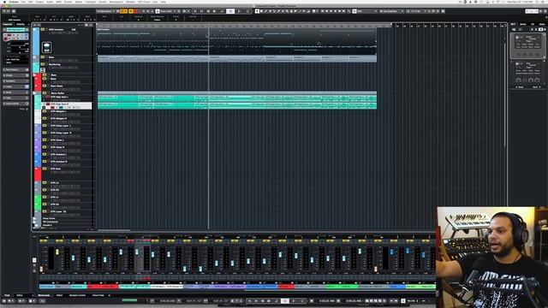Open the Sampler Control tab
Image resolution: width=548 pixels, height=308 pixels.
coord(77,295)
